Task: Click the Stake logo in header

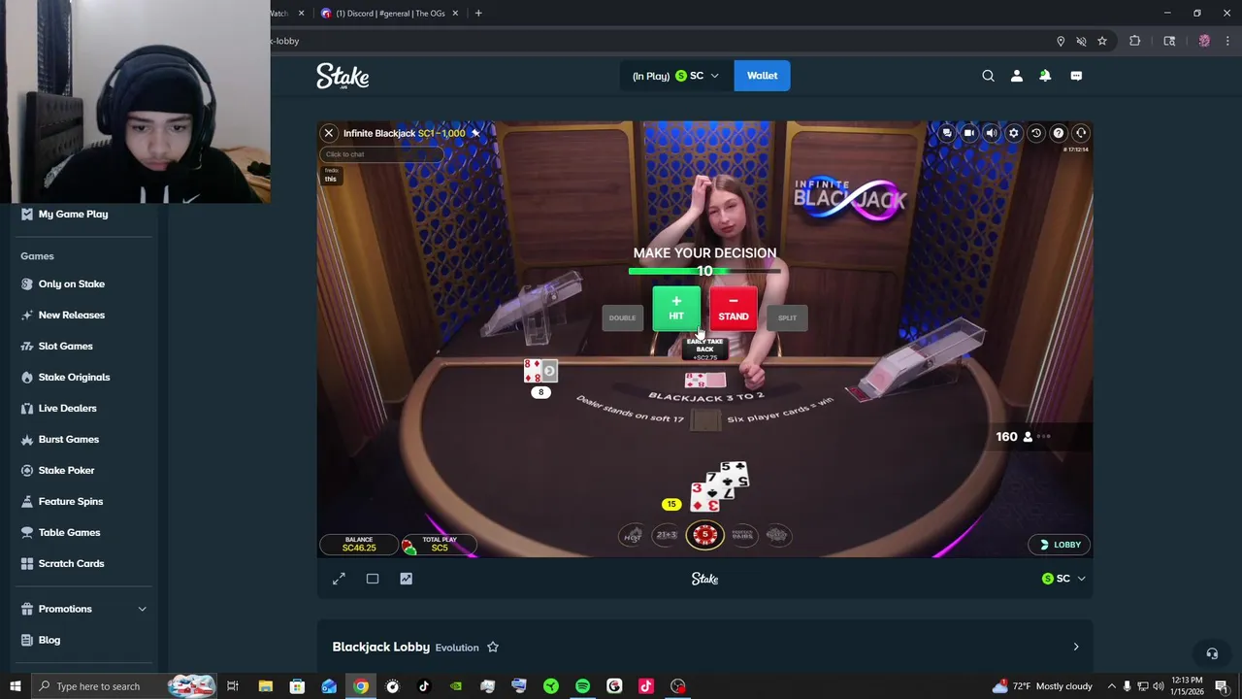Action: [x=343, y=76]
